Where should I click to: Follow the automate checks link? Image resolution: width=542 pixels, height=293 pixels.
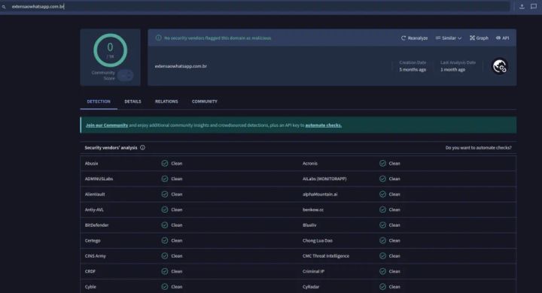coord(323,125)
